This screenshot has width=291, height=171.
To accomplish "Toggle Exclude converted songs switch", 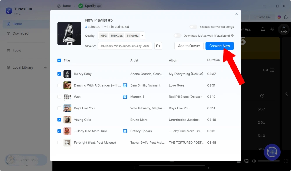I will pyautogui.click(x=193, y=27).
